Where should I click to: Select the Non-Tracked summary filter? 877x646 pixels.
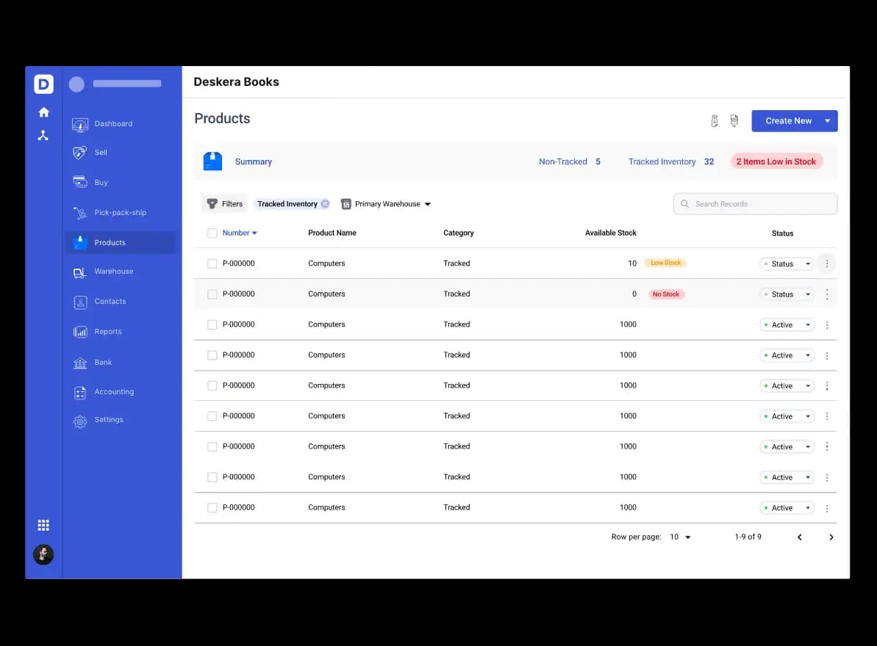click(x=565, y=161)
